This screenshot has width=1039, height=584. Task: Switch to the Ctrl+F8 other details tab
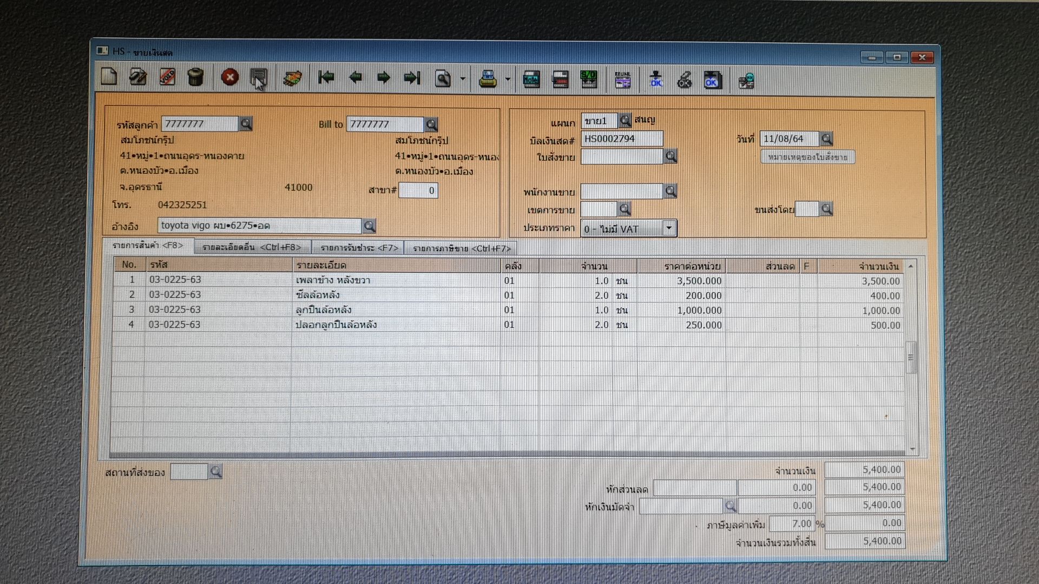pos(252,247)
